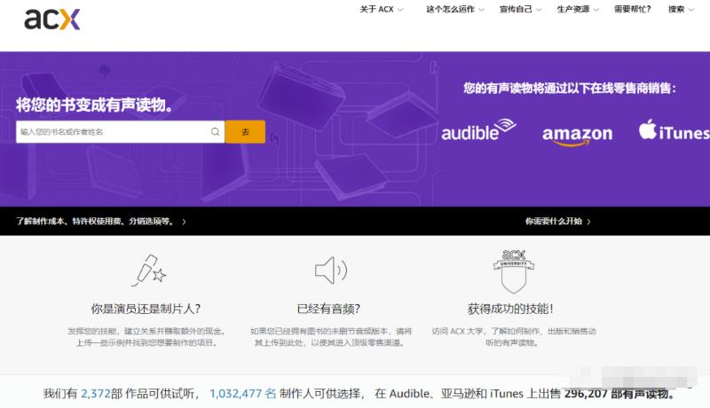Expand the 这个怎么运作 dropdown menu
This screenshot has width=710, height=408.
pyautogui.click(x=454, y=10)
